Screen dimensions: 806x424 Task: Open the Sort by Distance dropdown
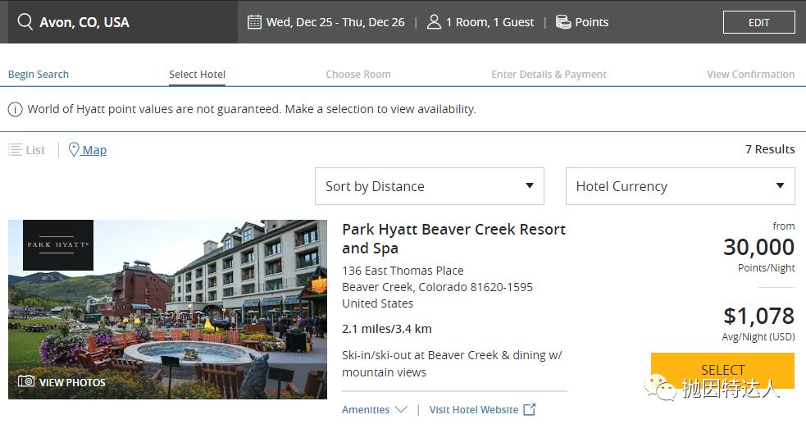point(429,186)
